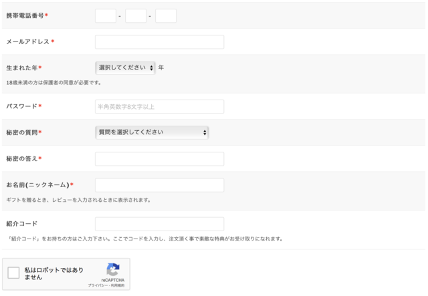Image resolution: width=428 pixels, height=296 pixels.
Task: Click the メールアドレス label
Action: (28, 41)
